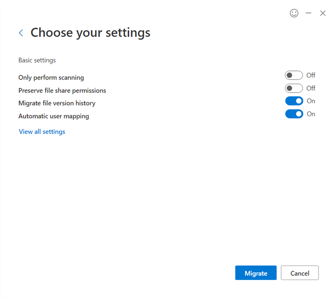Switch off Automatic user mapping toggle
The width and height of the screenshot is (336, 298).
(x=294, y=114)
